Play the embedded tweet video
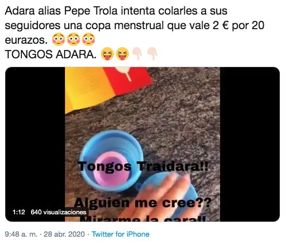This screenshot has height=243, width=286. click(143, 144)
